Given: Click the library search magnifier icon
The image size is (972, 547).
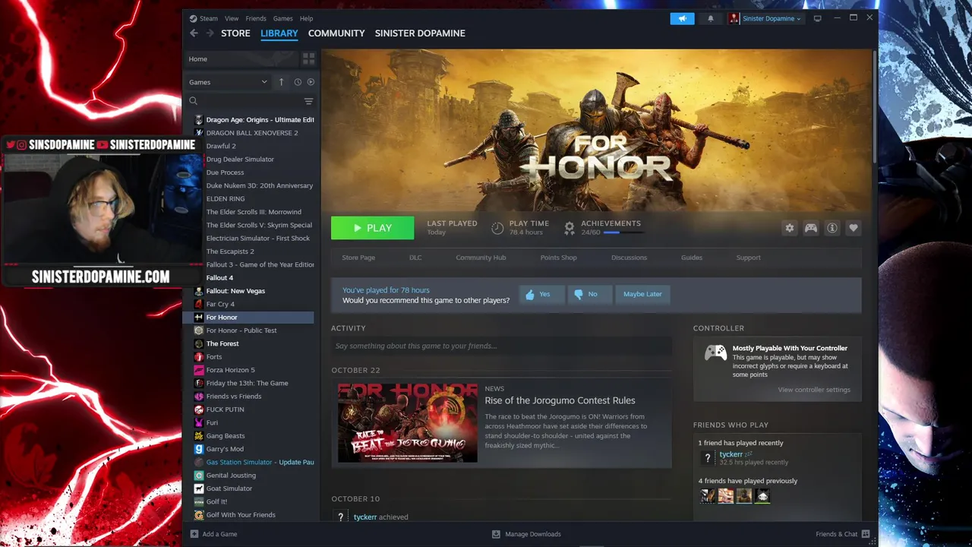Looking at the screenshot, I should tap(194, 101).
